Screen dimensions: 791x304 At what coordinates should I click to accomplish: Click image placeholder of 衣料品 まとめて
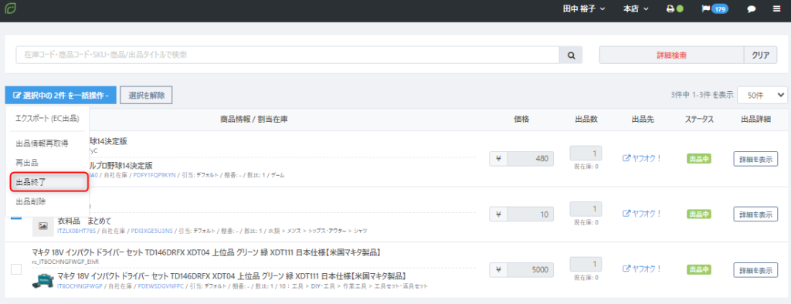(43, 226)
